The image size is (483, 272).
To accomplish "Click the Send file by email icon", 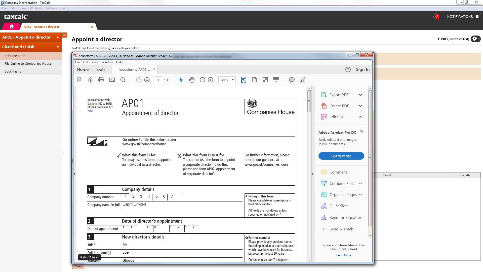I will coord(112,80).
